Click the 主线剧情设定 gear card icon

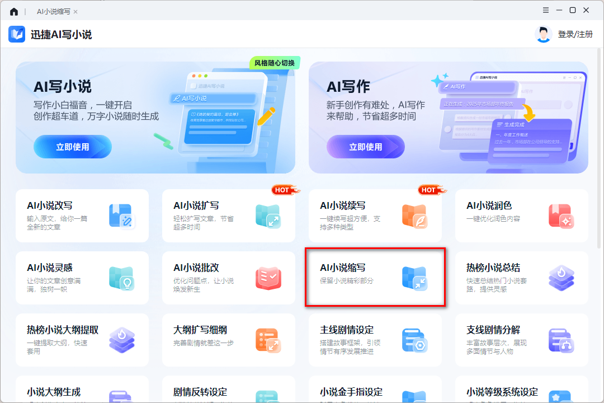[x=415, y=340]
